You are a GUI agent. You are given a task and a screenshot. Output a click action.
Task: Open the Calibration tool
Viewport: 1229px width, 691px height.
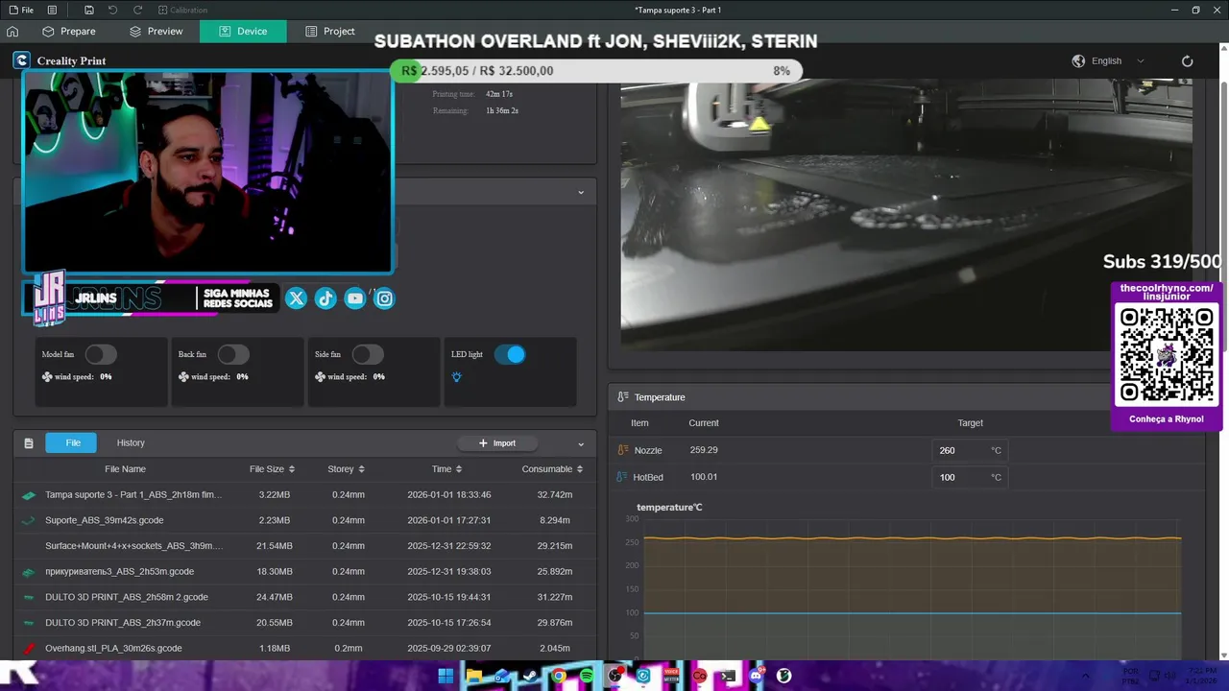pos(181,10)
